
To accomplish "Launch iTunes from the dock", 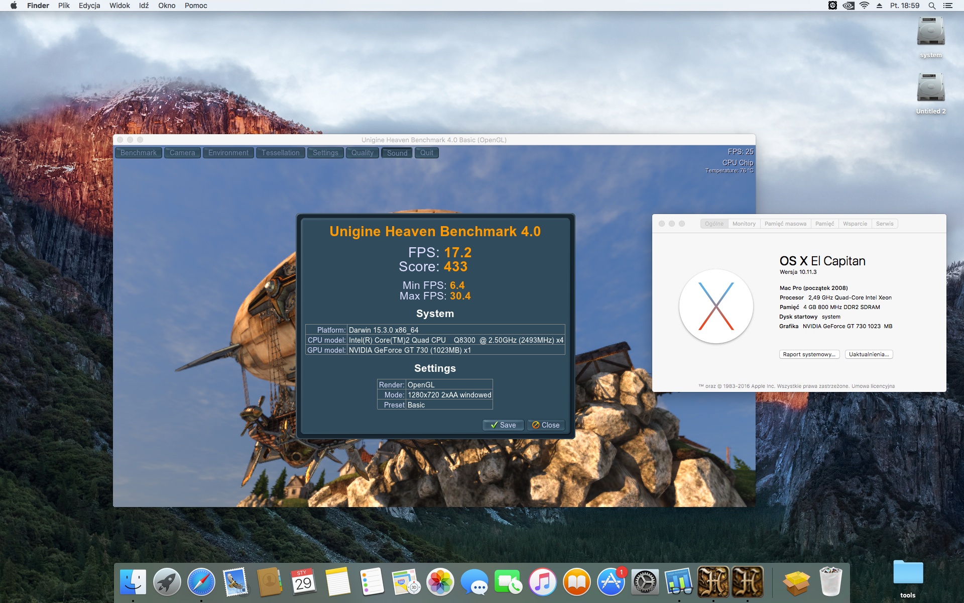I will [x=543, y=582].
